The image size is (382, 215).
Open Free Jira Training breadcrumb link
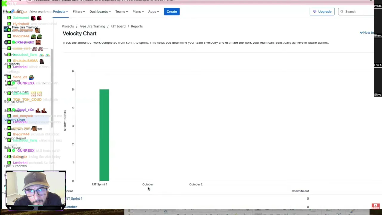pyautogui.click(x=92, y=26)
